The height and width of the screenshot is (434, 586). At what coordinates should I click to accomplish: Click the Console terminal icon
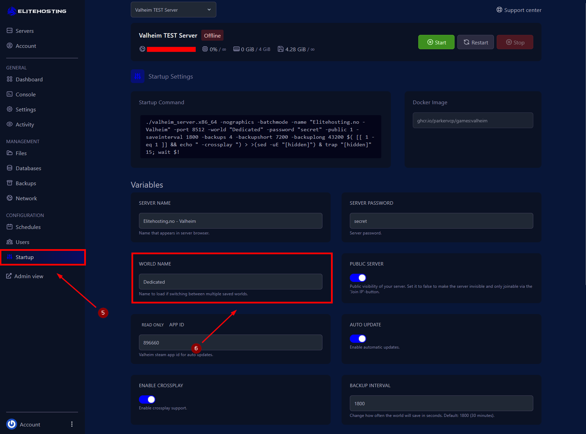pos(10,94)
